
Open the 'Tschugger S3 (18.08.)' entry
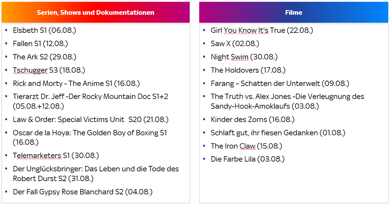pos(49,70)
